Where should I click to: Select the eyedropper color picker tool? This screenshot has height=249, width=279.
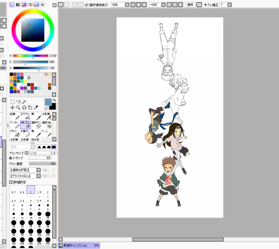tap(36, 107)
